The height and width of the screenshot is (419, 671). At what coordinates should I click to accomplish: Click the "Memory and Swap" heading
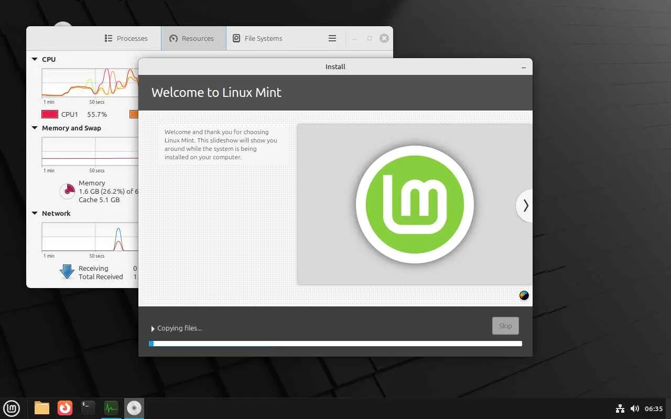(71, 128)
